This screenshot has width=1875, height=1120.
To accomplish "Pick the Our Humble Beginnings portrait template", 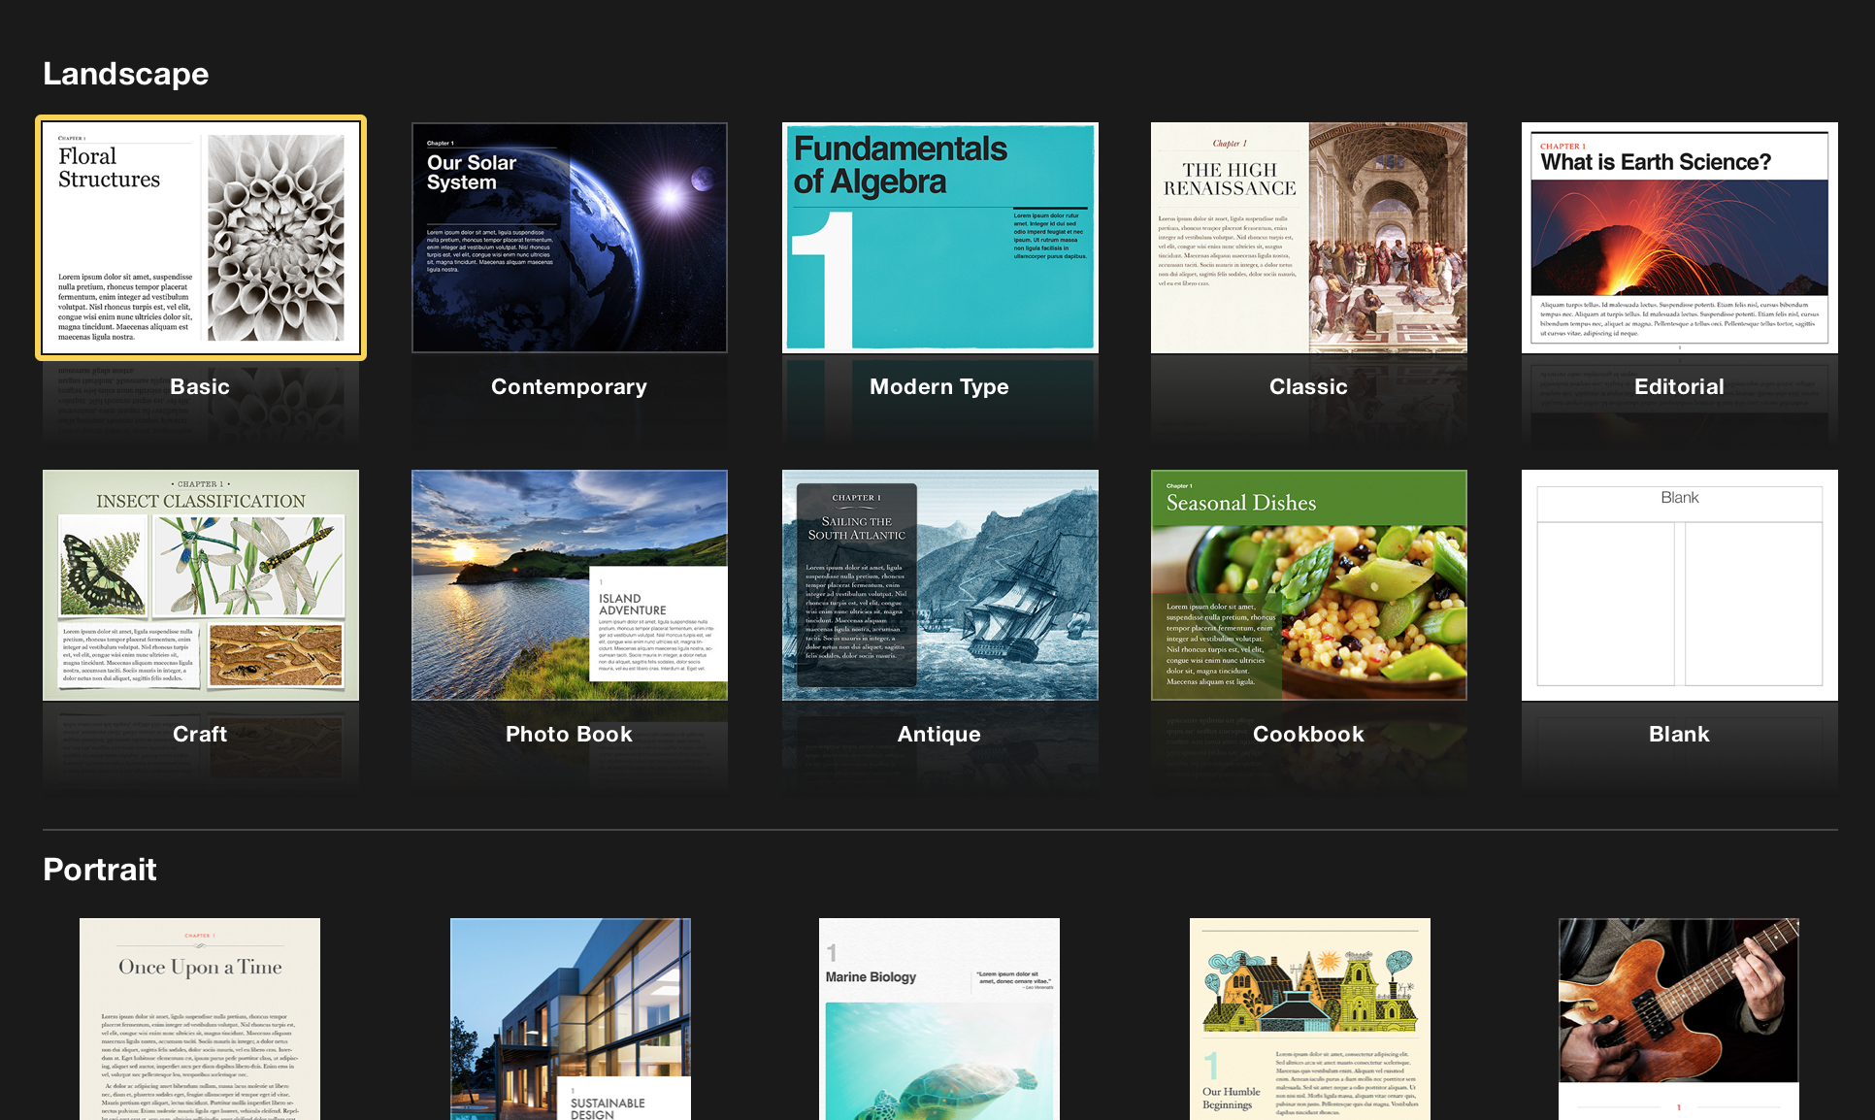I will pyautogui.click(x=1310, y=1019).
